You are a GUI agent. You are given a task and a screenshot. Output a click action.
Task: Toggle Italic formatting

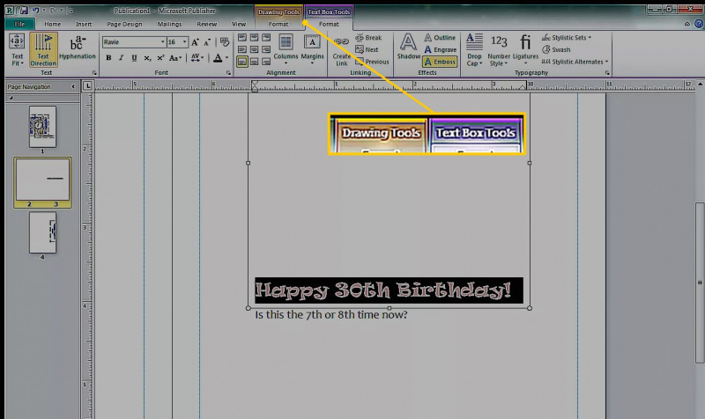pyautogui.click(x=121, y=58)
